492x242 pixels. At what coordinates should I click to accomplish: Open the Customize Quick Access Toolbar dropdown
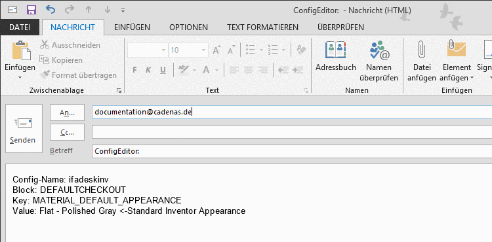click(x=123, y=10)
